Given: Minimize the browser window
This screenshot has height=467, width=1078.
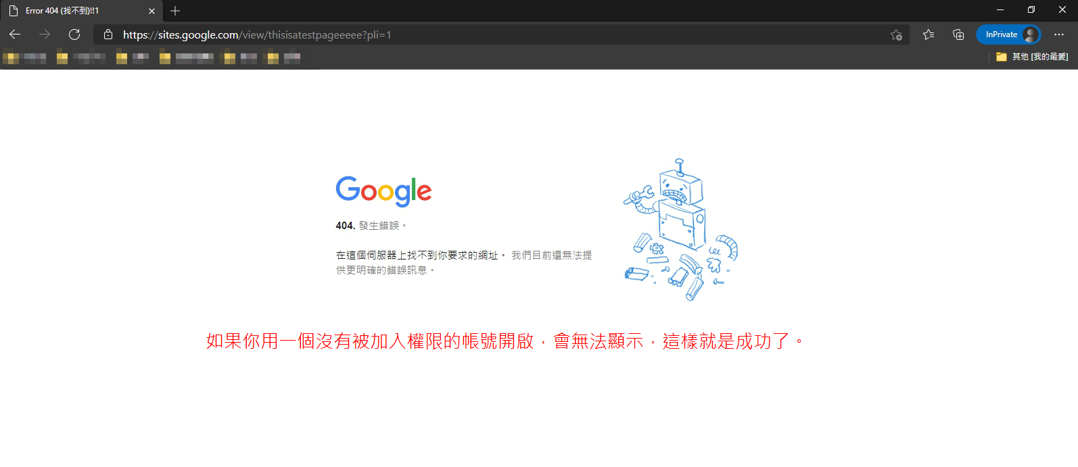Looking at the screenshot, I should pos(1000,10).
